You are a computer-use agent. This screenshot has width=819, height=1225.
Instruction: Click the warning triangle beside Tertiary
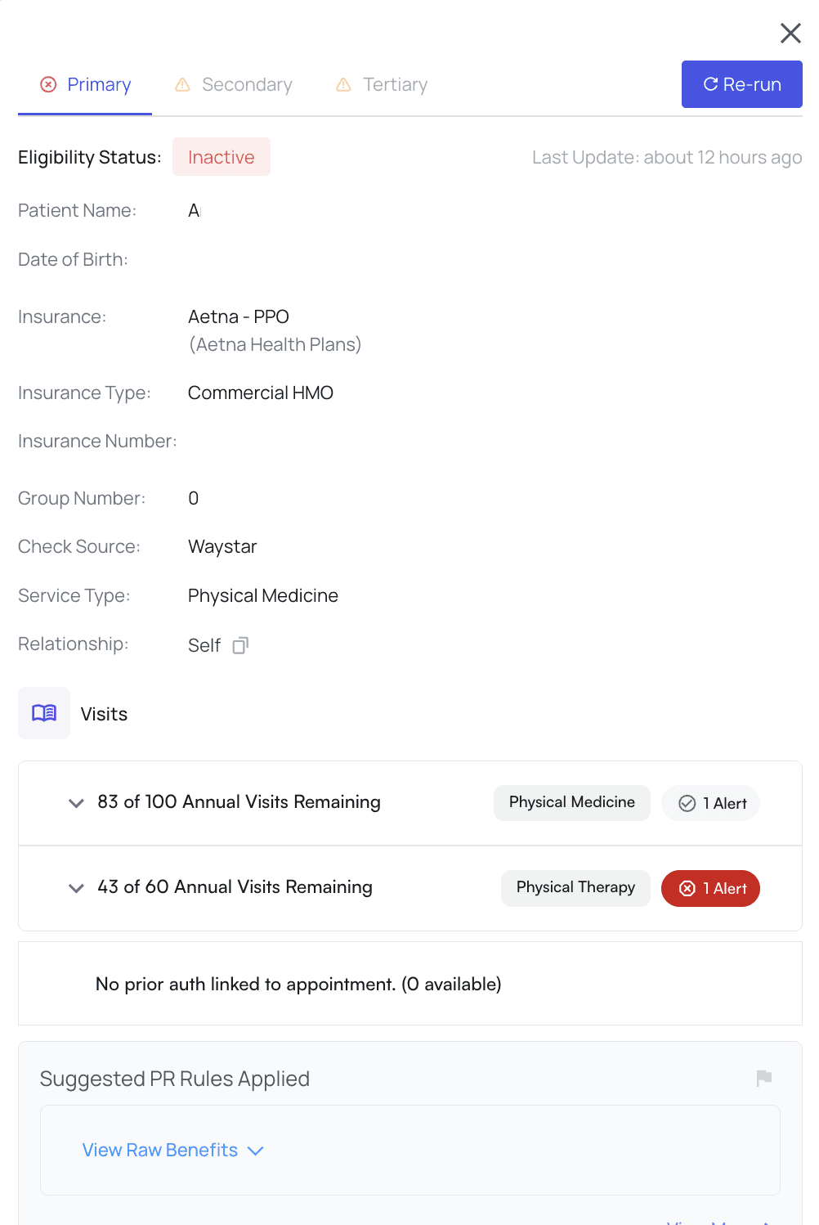pyautogui.click(x=344, y=85)
